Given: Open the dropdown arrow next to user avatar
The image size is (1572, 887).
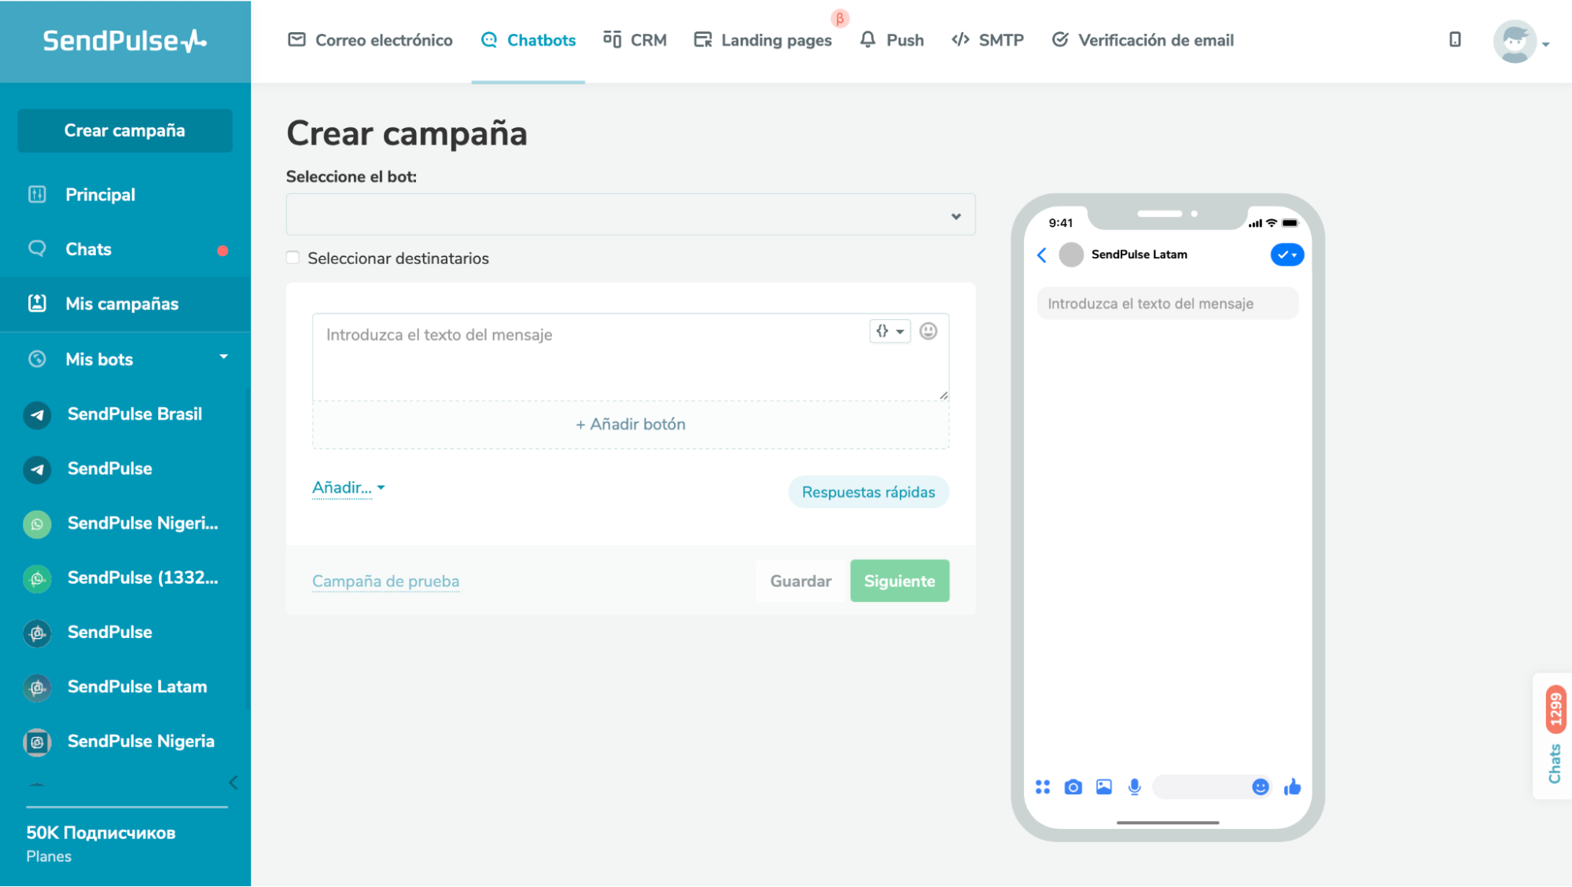Looking at the screenshot, I should (1545, 44).
